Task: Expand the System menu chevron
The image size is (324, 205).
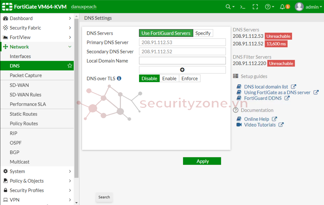Action: click(70, 171)
